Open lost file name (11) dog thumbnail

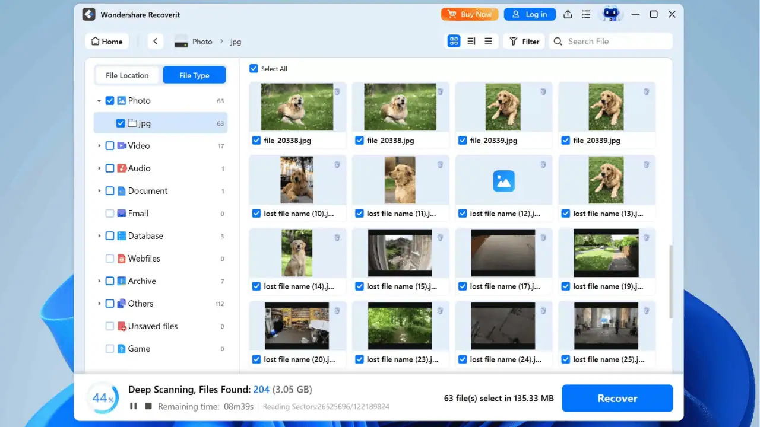(x=400, y=180)
